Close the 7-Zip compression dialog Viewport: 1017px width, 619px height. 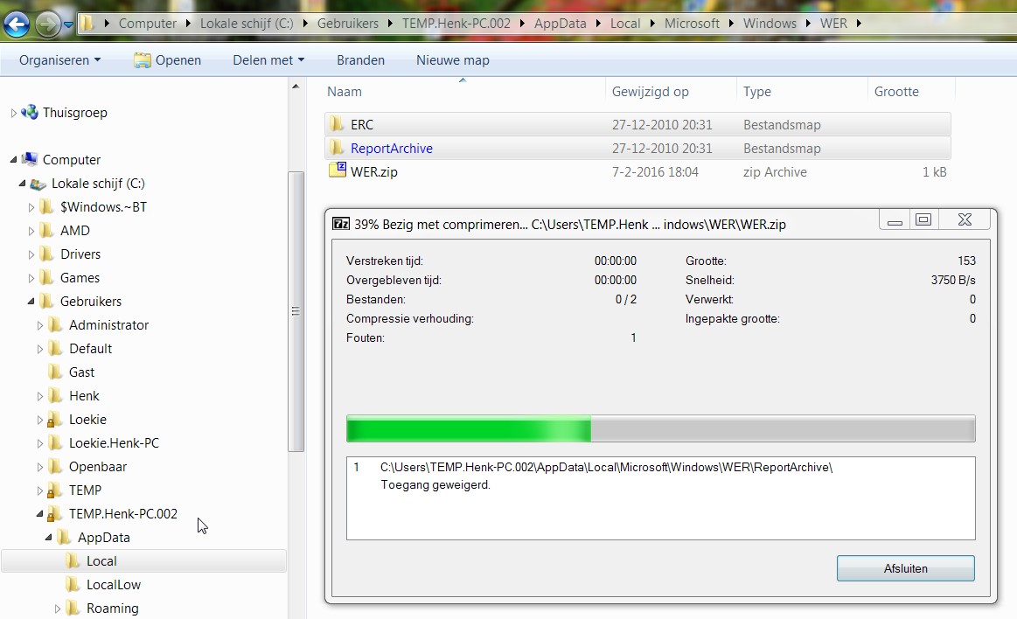(x=965, y=220)
